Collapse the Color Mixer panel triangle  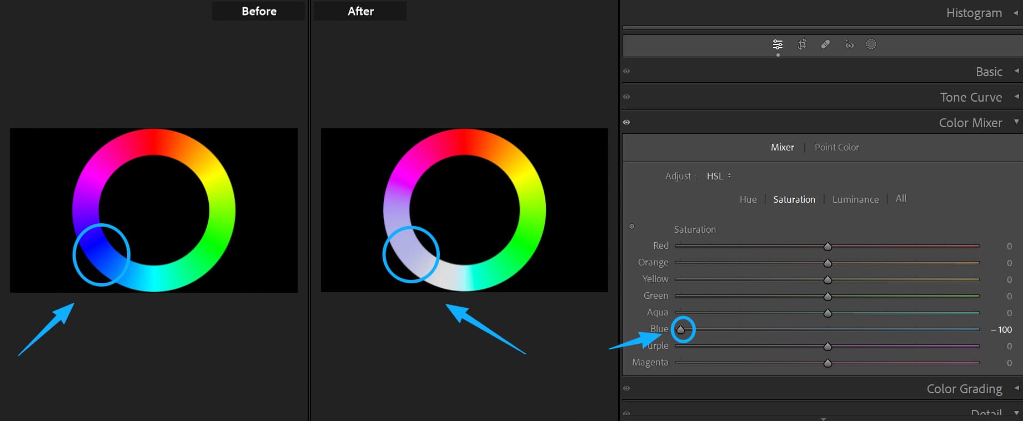coord(1016,122)
